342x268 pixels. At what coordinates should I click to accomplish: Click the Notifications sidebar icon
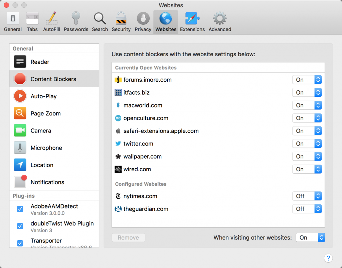[x=20, y=182]
